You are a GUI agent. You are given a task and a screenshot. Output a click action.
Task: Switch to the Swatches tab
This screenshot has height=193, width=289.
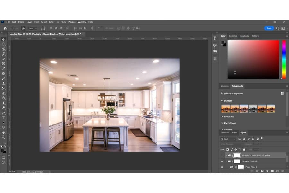(233, 36)
